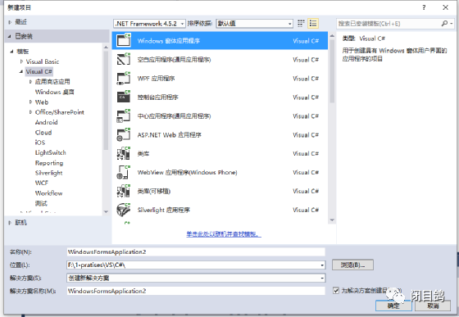The image size is (459, 317).
Task: Open the 单击此处以联机并查找模板 link
Action: (224, 234)
